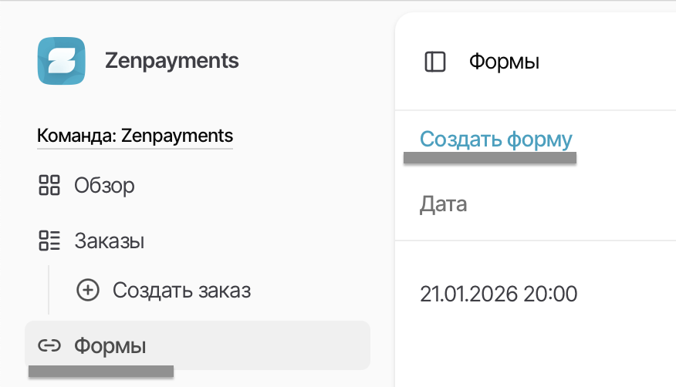Click empty space right of sidebar Формы label
This screenshot has width=676, height=387.
point(262,345)
